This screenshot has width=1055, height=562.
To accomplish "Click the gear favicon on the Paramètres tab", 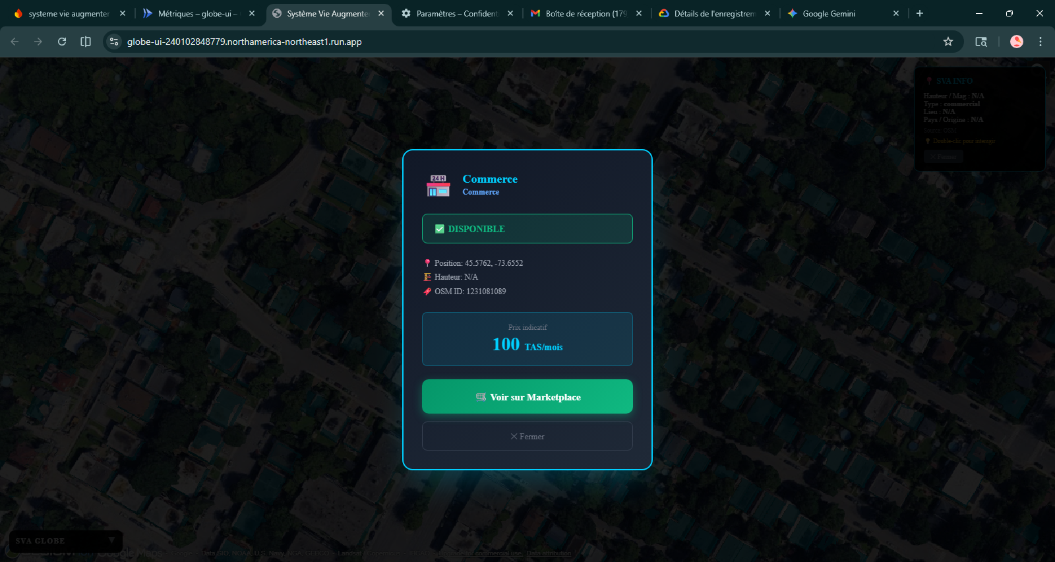I will (406, 13).
